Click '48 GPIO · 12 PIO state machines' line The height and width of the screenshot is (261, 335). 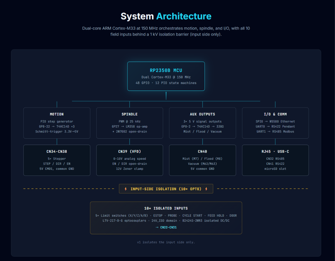coord(166,83)
